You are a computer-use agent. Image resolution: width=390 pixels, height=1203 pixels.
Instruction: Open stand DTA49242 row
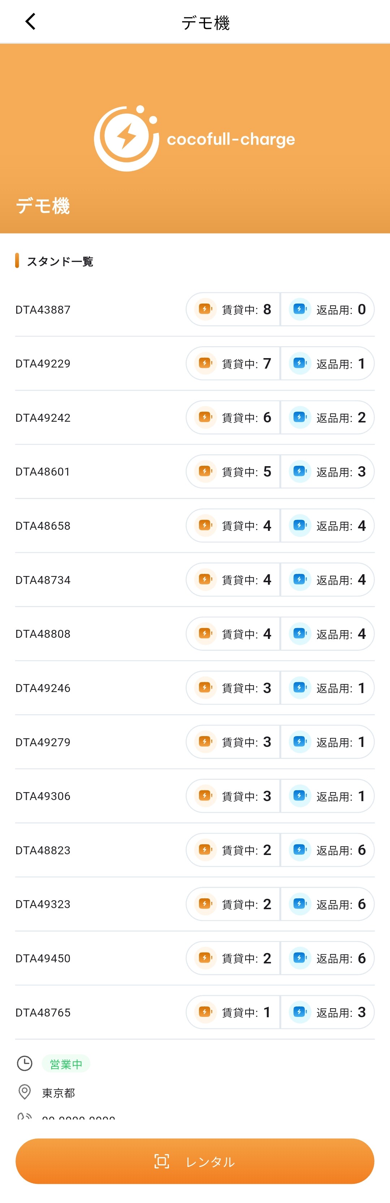pos(195,417)
